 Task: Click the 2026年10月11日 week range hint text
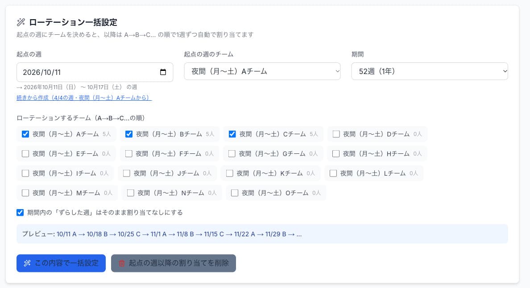[77, 87]
